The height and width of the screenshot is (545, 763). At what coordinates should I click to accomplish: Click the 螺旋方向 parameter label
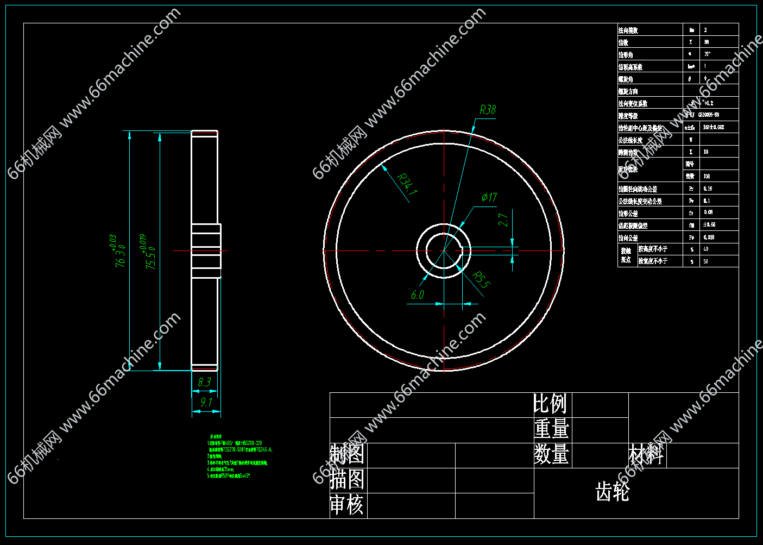coord(628,91)
